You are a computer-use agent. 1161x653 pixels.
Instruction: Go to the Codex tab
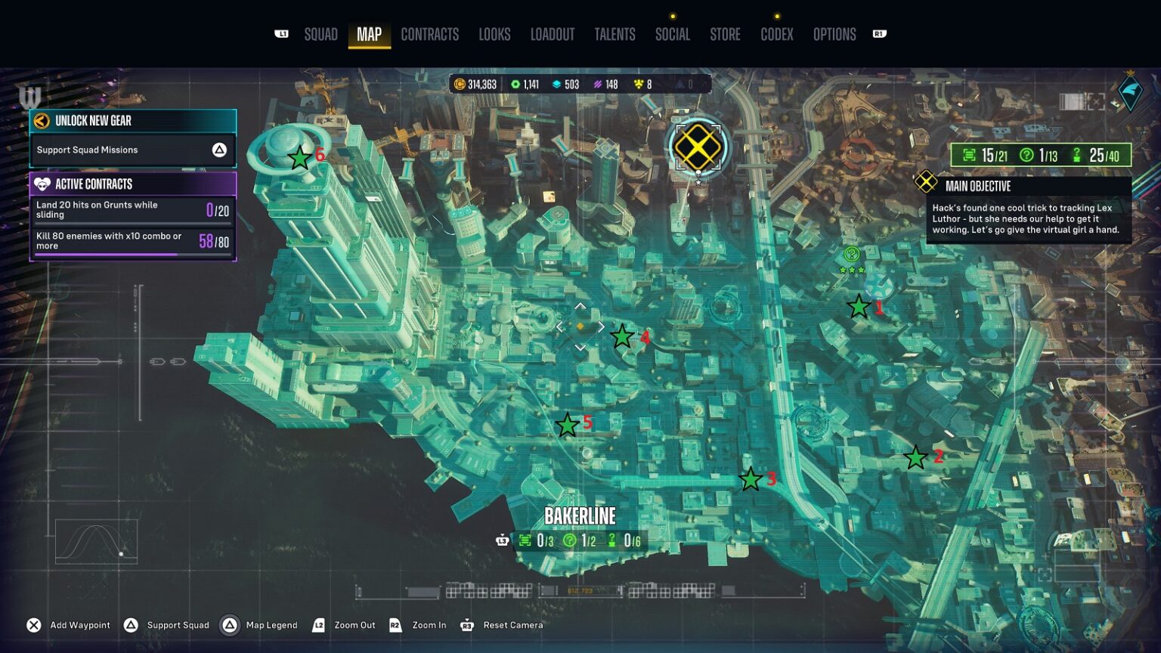(776, 34)
